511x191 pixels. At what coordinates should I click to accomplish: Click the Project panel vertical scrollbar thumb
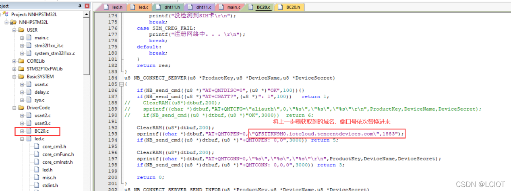(x=87, y=47)
